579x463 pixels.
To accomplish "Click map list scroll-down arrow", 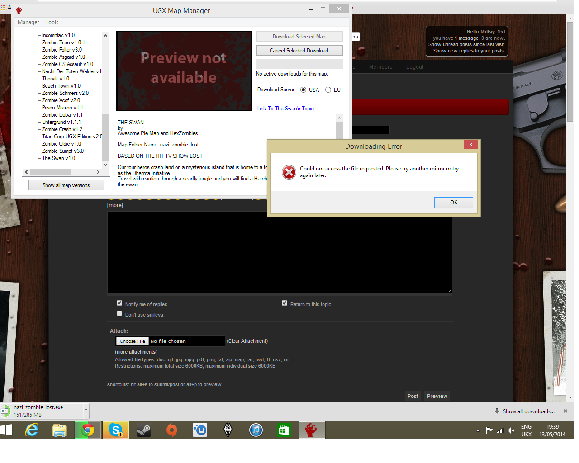I will point(106,165).
